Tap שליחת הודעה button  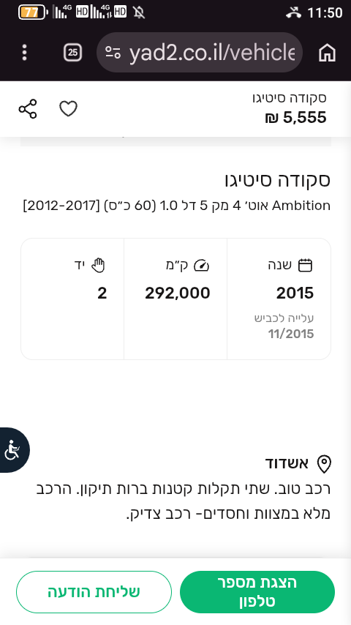(94, 592)
